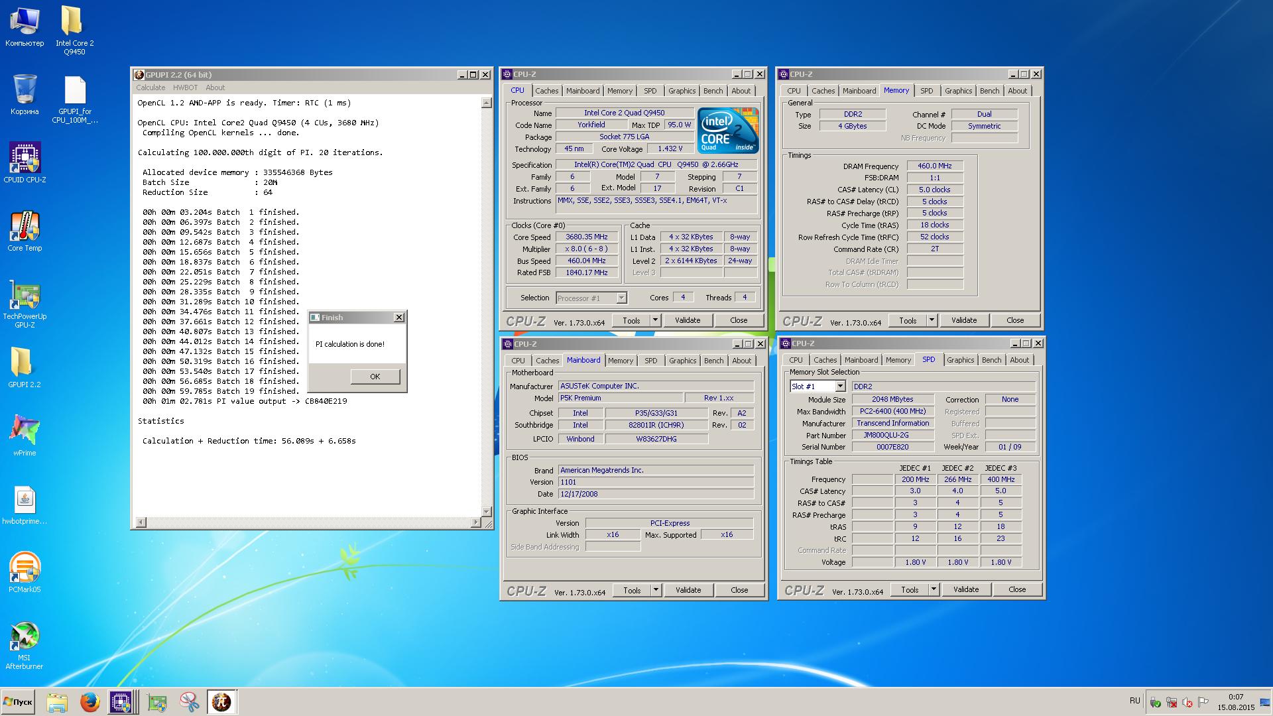Open the Intel Core 2 Q9450 folder
Screen dimensions: 1273x716
coord(74,30)
